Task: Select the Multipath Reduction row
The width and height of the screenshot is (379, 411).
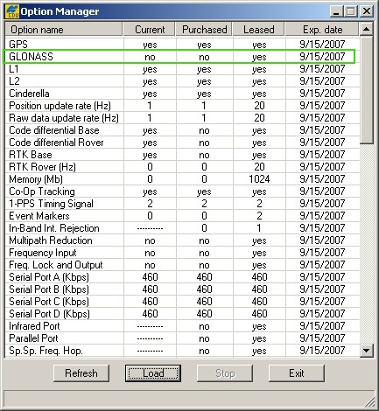Action: click(x=182, y=240)
